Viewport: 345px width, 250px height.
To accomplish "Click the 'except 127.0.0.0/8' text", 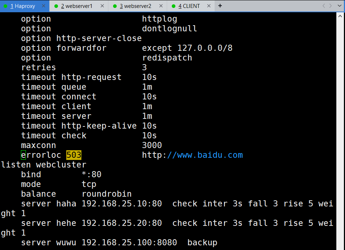I will coord(187,48).
